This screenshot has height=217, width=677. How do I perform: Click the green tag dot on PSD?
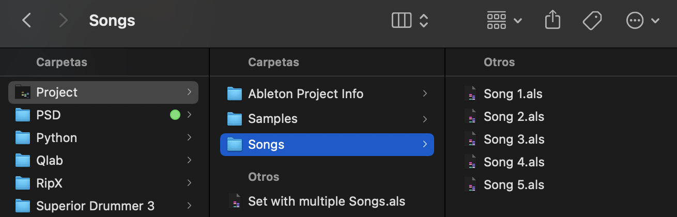click(175, 115)
